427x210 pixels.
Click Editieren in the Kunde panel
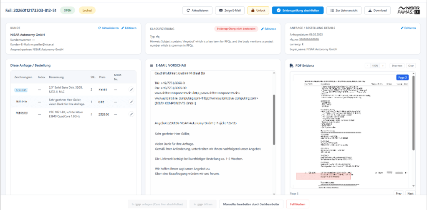tap(129, 28)
